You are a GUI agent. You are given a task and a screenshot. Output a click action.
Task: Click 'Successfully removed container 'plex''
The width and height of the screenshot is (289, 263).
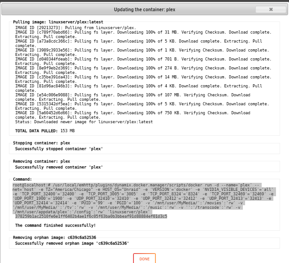point(59,167)
